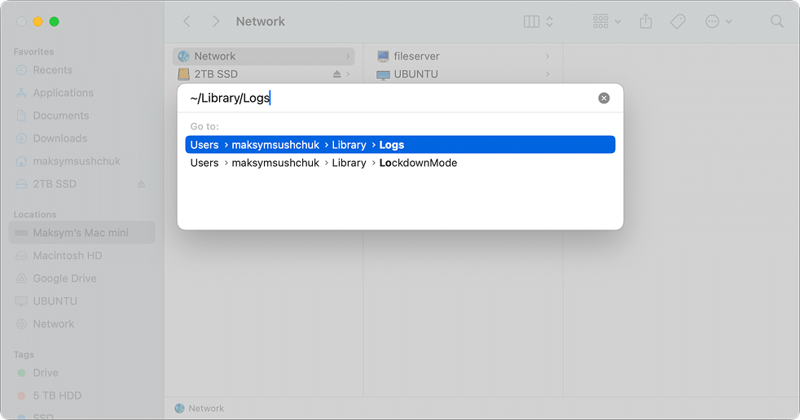Open Macintosh HD in the sidebar
Image resolution: width=800 pixels, height=420 pixels.
click(68, 256)
